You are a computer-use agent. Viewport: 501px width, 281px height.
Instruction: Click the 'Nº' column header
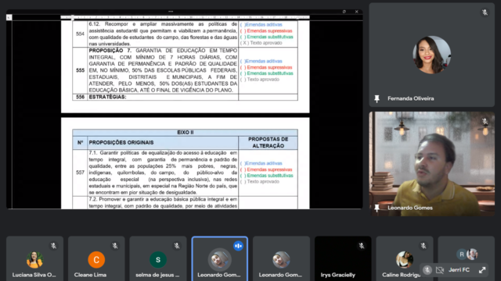80,143
